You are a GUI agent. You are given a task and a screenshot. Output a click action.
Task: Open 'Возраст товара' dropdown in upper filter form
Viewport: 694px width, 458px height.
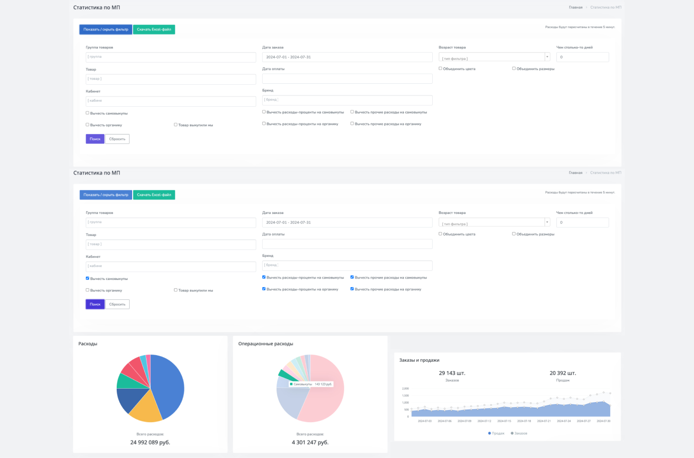click(494, 57)
